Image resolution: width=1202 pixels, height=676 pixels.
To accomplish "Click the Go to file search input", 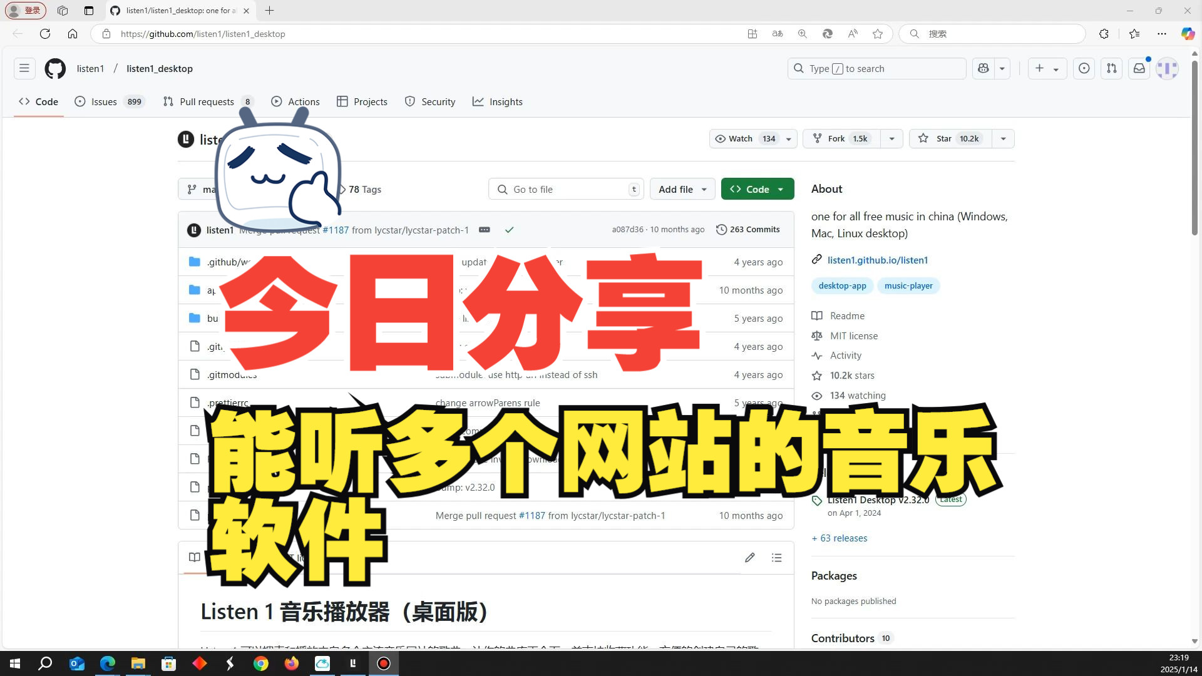I will (567, 189).
